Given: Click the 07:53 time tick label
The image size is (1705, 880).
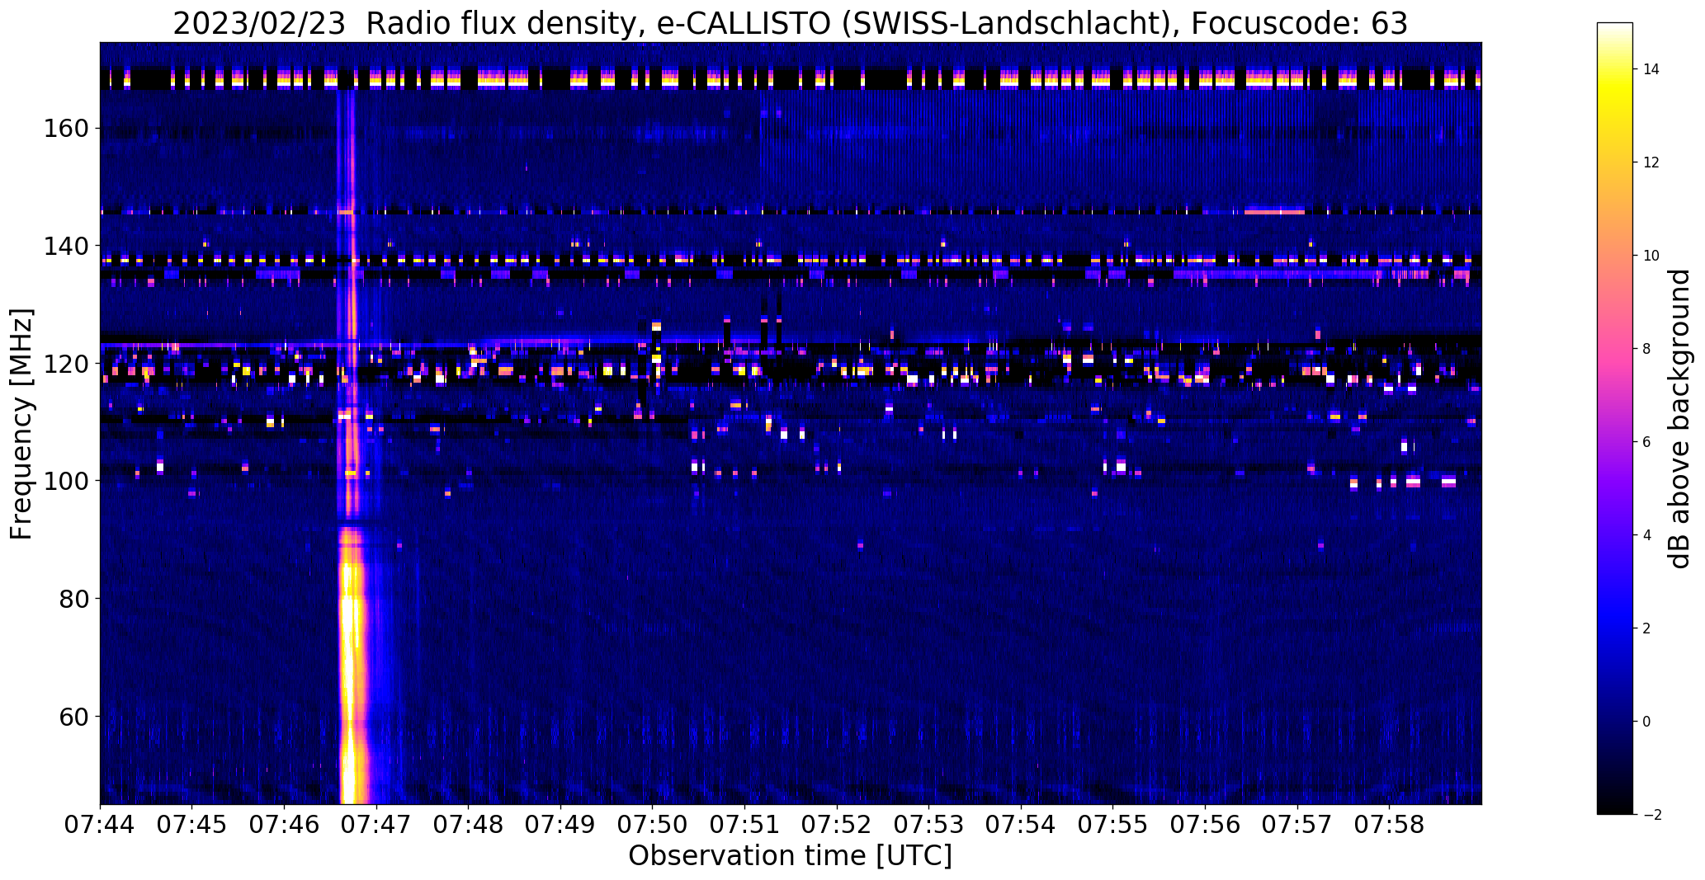Looking at the screenshot, I should point(929,825).
